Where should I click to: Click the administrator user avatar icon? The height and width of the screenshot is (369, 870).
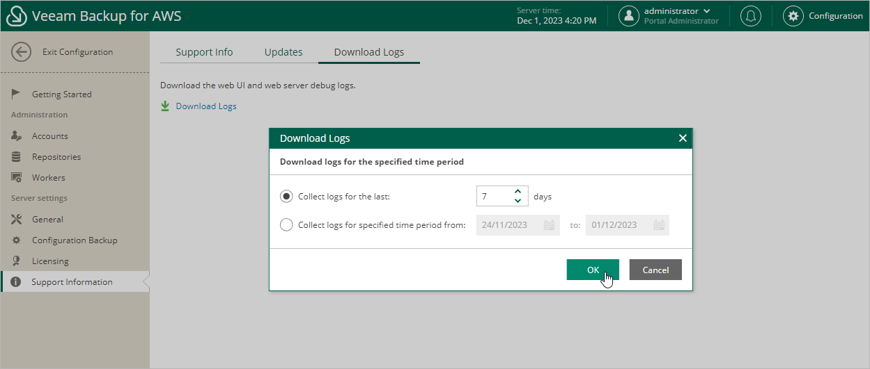[629, 16]
